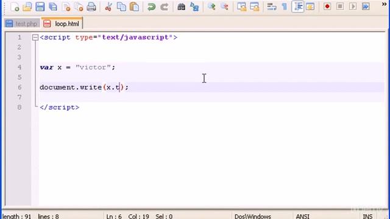Open a file using the folder icon

tap(27, 7)
